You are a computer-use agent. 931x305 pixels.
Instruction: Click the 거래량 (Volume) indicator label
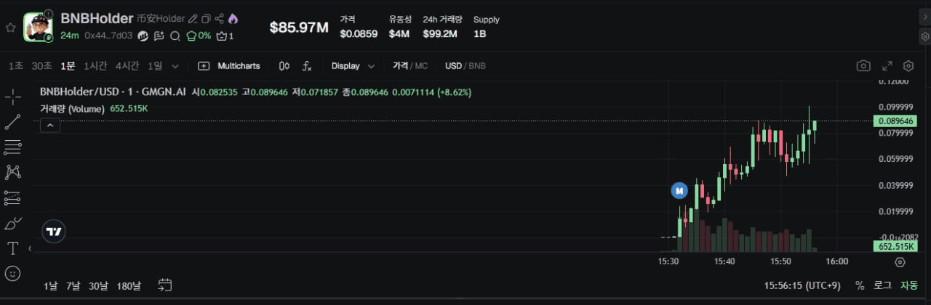coord(73,108)
